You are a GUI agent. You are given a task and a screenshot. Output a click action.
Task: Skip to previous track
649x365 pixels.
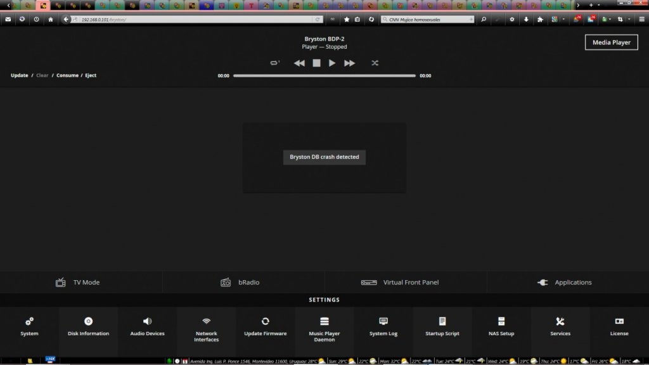coord(299,63)
